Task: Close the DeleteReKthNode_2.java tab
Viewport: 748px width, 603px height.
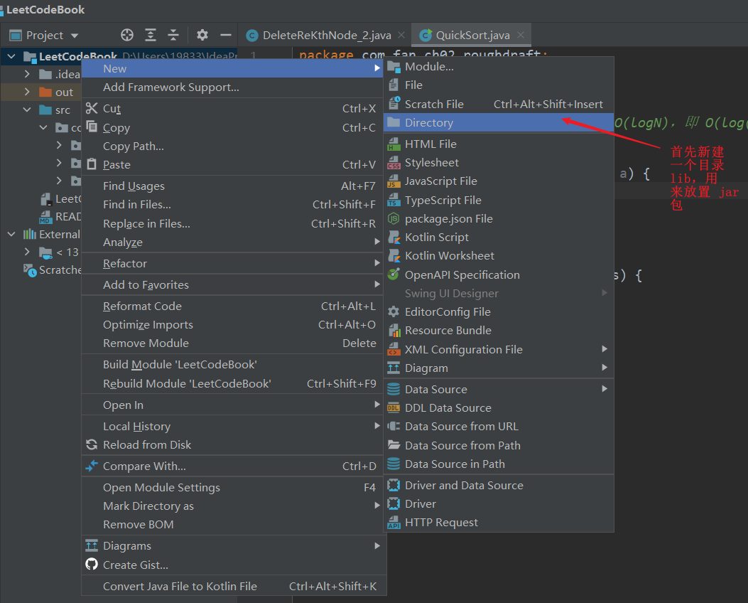Action: pyautogui.click(x=401, y=35)
